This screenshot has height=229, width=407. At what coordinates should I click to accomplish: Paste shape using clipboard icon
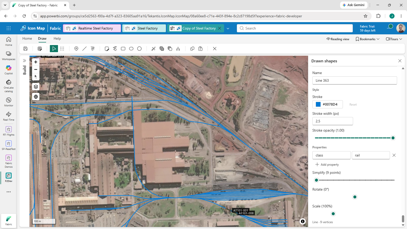[200, 49]
